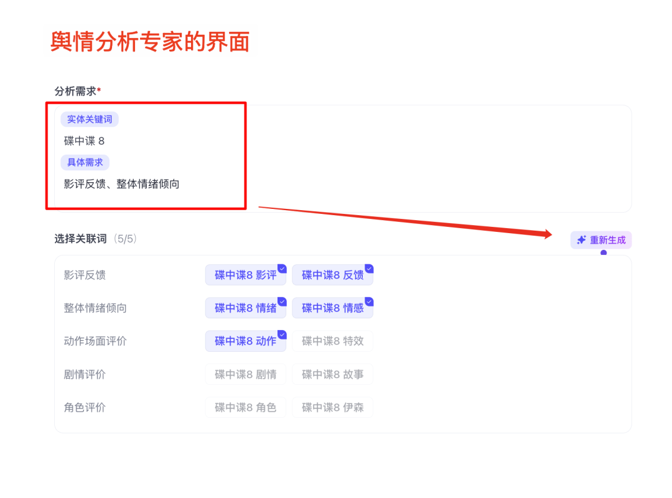This screenshot has width=672, height=498.
Task: Select the 碟中谍8 伊森 keyword chip
Action: click(x=332, y=407)
